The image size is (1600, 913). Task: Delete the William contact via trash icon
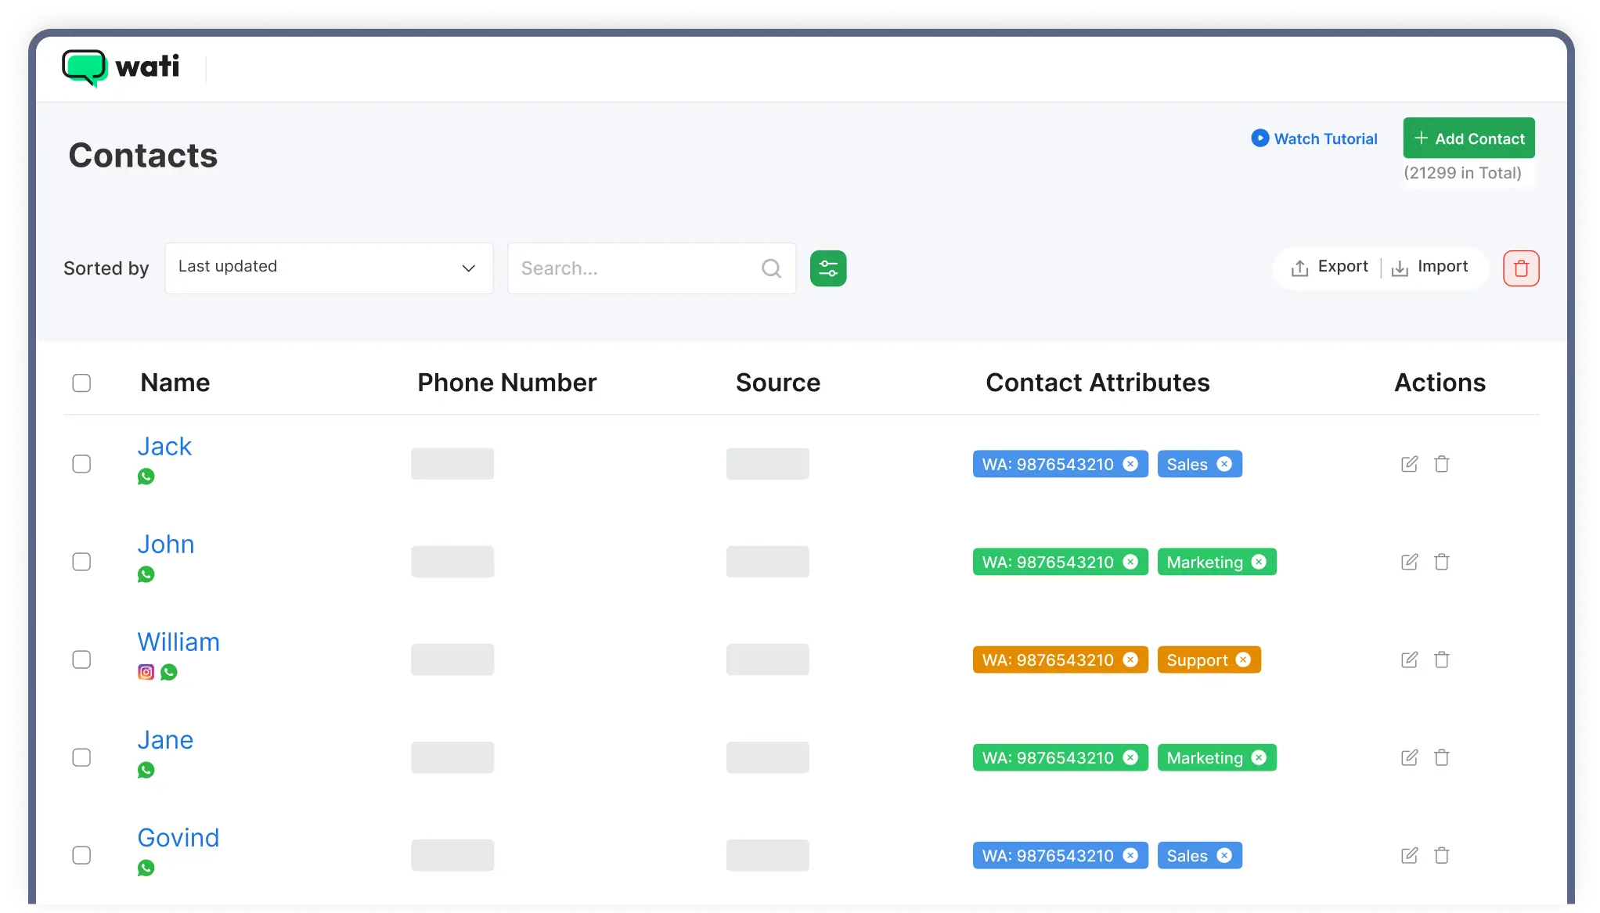pyautogui.click(x=1441, y=660)
